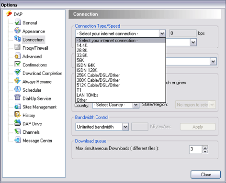Go to Advanced options
This screenshot has width=226, height=183.
[x=32, y=56]
